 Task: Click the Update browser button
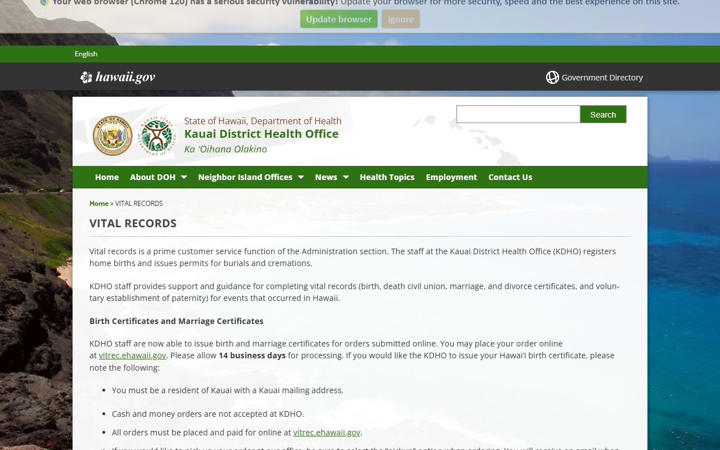click(339, 19)
